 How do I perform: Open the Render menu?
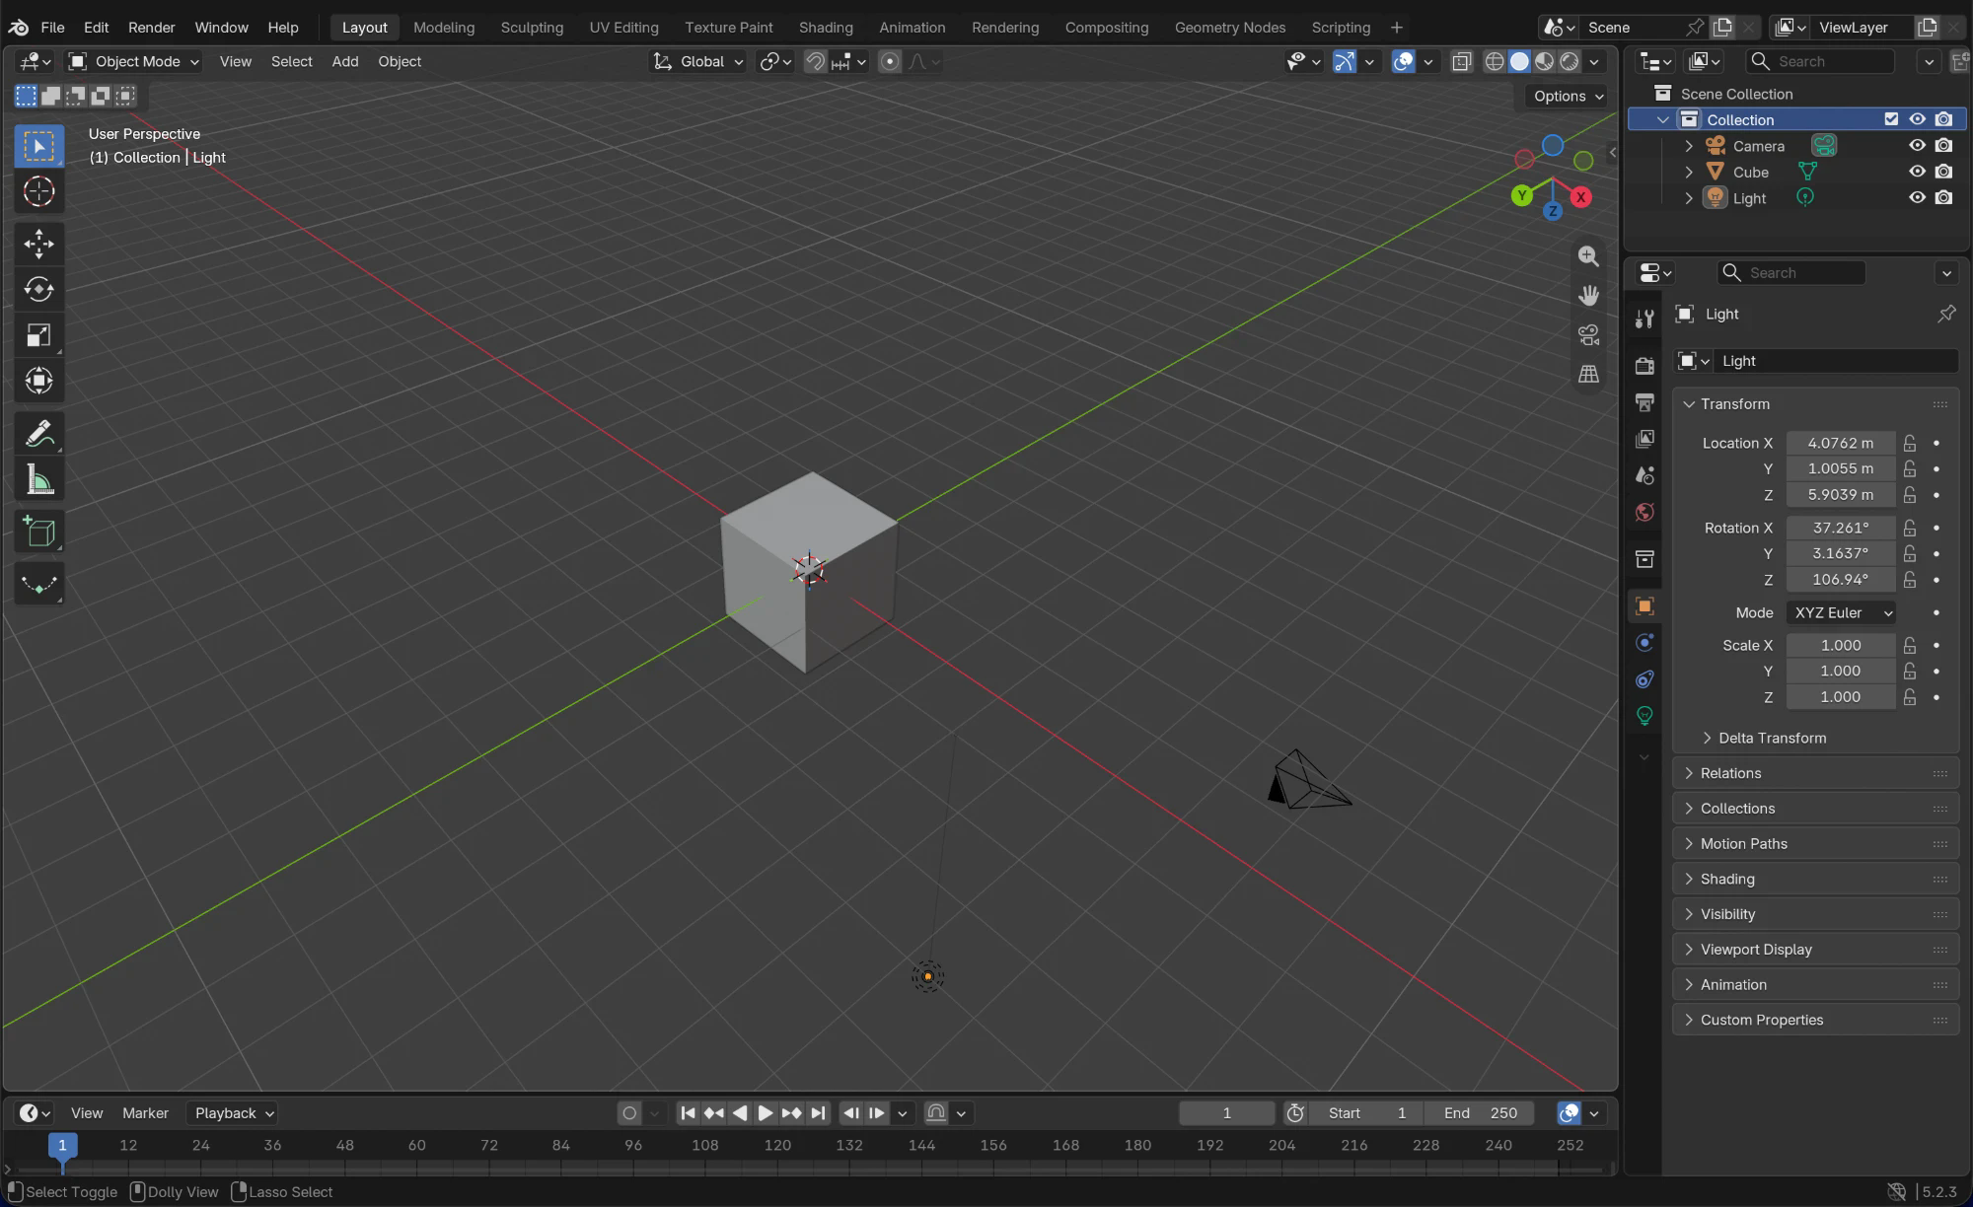point(151,28)
